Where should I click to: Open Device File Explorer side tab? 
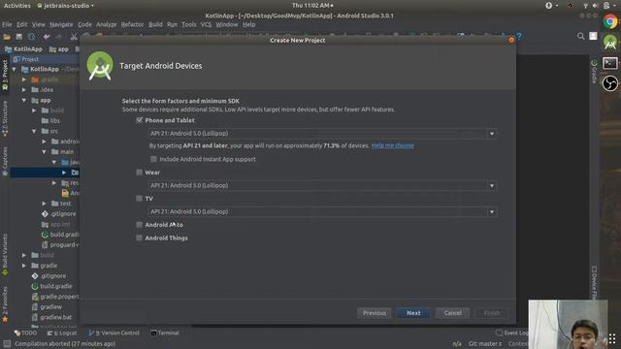[594, 282]
